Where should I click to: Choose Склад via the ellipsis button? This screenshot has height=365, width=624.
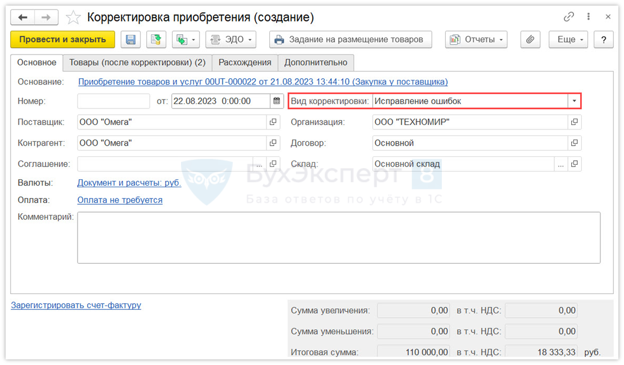click(560, 164)
